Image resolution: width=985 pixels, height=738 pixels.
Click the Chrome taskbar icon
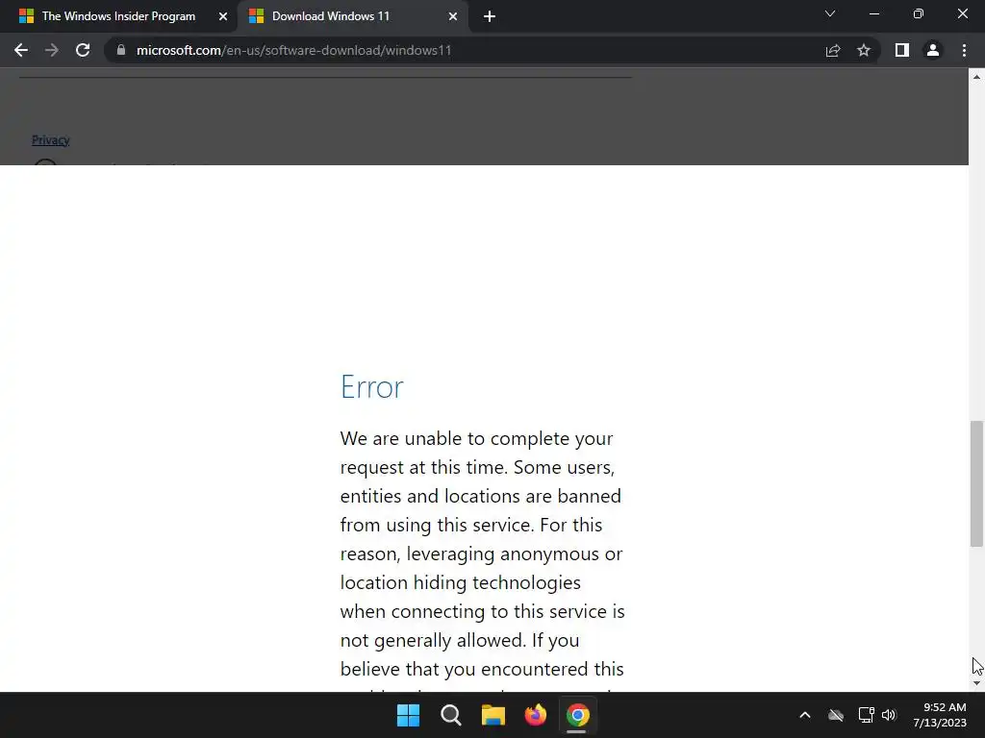pos(577,715)
